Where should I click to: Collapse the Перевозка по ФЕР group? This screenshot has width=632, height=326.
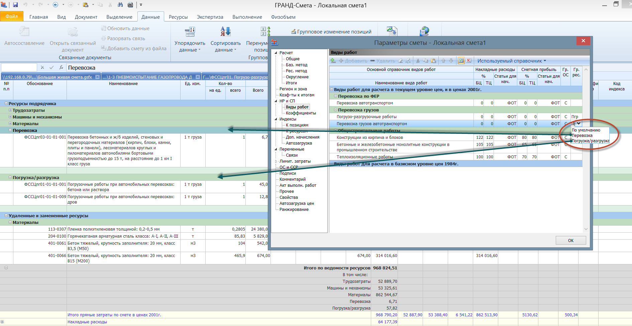pyautogui.click(x=335, y=96)
